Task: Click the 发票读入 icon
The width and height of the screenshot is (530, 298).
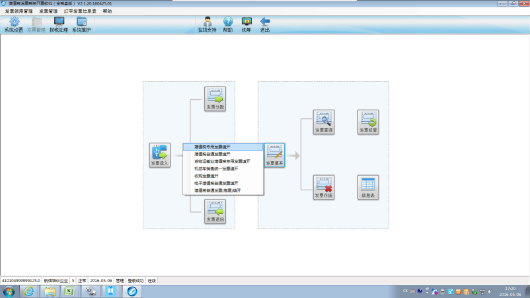Action: click(159, 155)
